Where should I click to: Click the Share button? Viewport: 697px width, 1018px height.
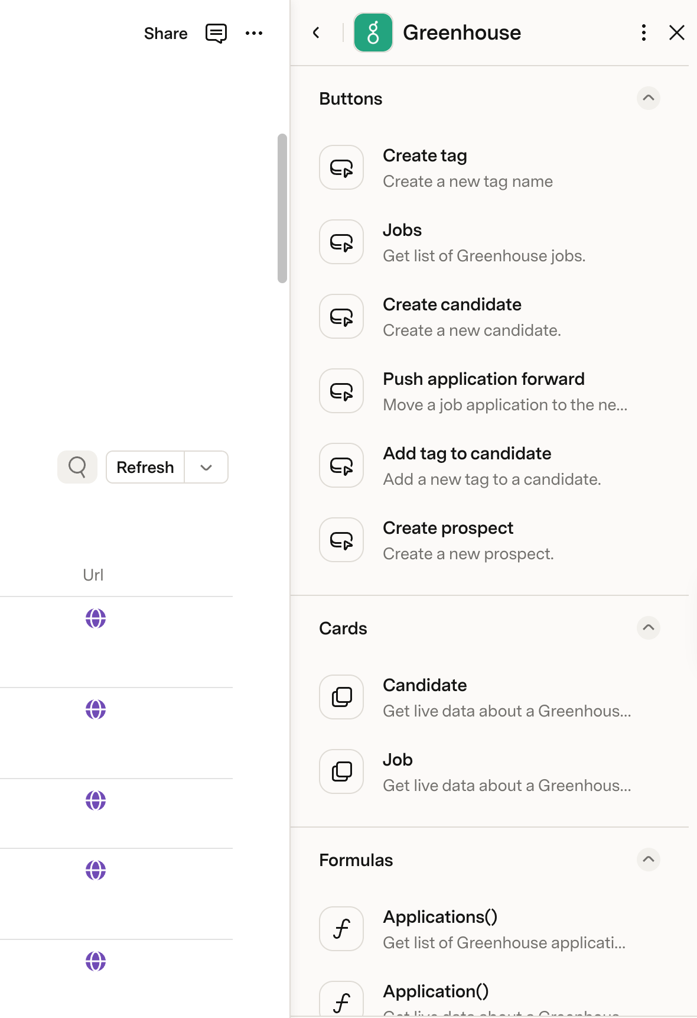[165, 33]
